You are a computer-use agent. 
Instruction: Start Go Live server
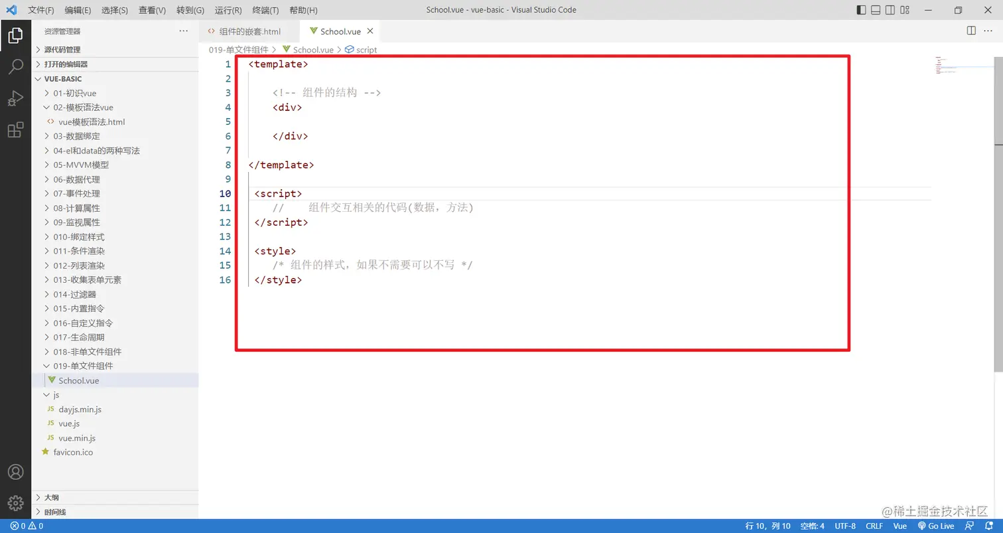point(935,526)
